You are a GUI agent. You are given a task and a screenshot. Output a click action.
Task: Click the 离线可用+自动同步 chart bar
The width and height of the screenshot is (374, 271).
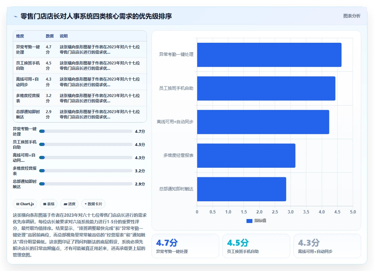coord(263,122)
